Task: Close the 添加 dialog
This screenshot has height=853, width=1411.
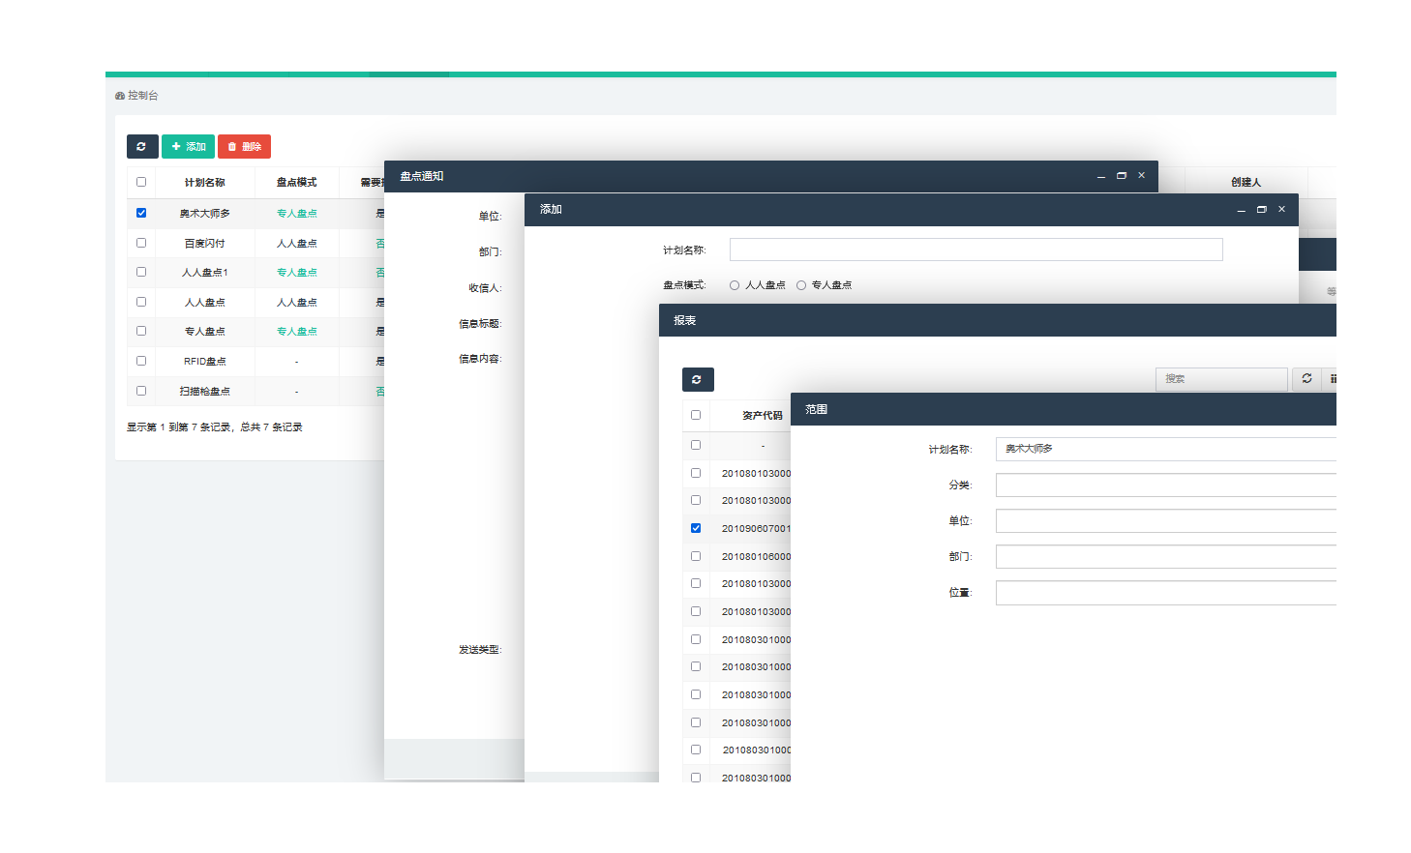Action: pyautogui.click(x=1281, y=209)
